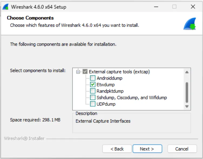
Task: Check Sshdump, Ciscodump, and Wifidump option
Action: pos(93,98)
